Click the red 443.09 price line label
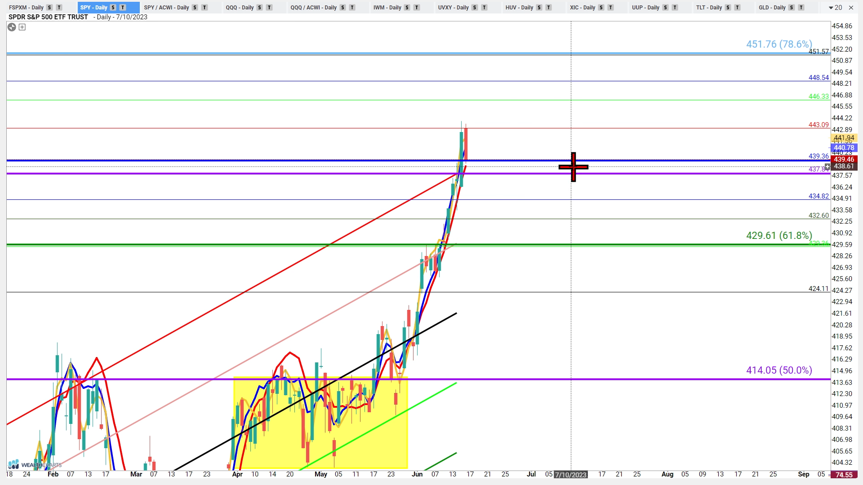 click(x=819, y=125)
